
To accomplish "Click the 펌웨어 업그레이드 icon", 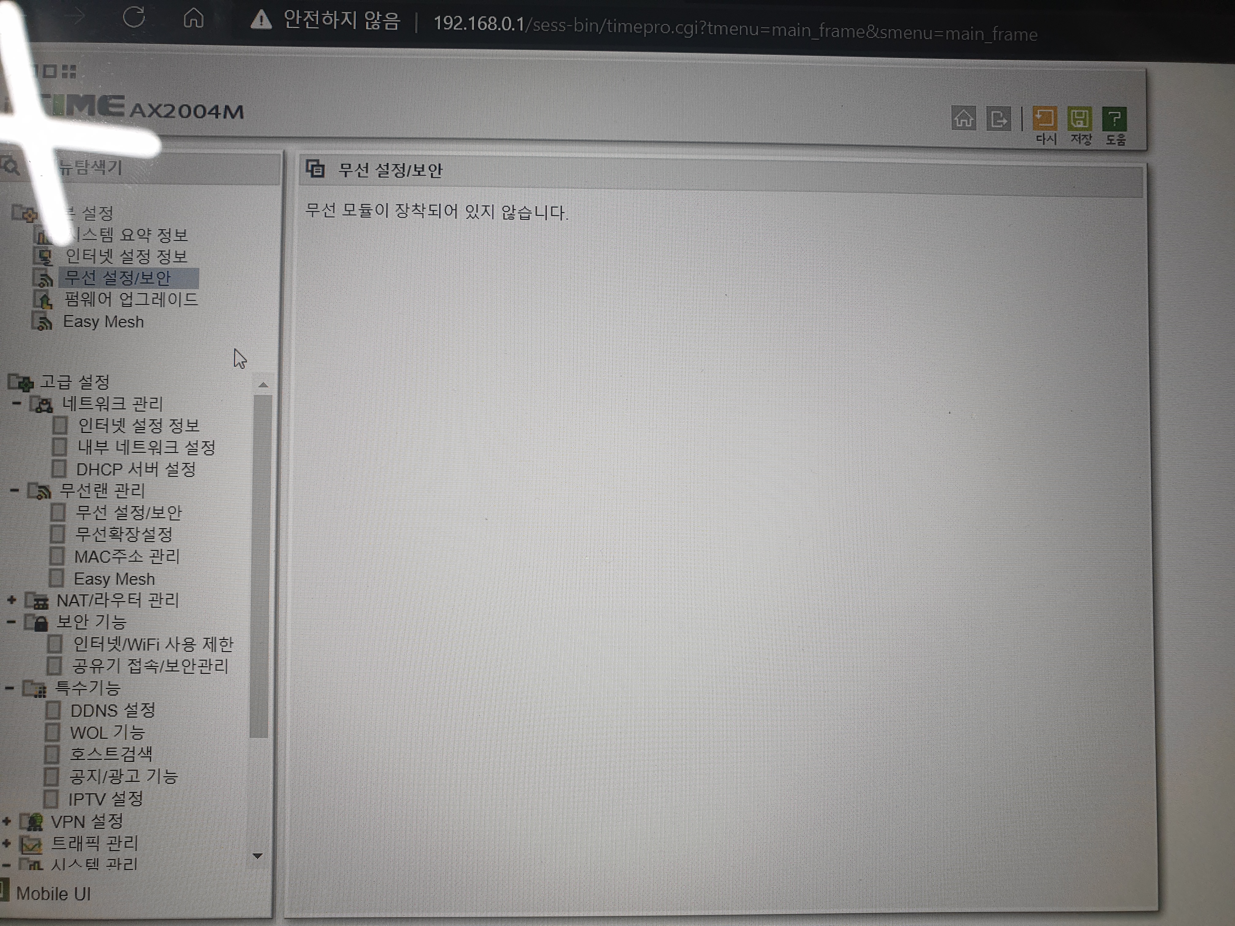I will pyautogui.click(x=43, y=300).
